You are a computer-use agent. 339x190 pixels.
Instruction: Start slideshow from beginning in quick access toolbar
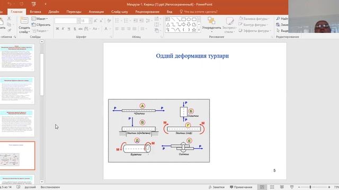pos(33,4)
